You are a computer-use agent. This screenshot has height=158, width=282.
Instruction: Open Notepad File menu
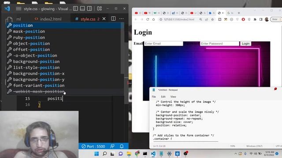[x=154, y=97]
